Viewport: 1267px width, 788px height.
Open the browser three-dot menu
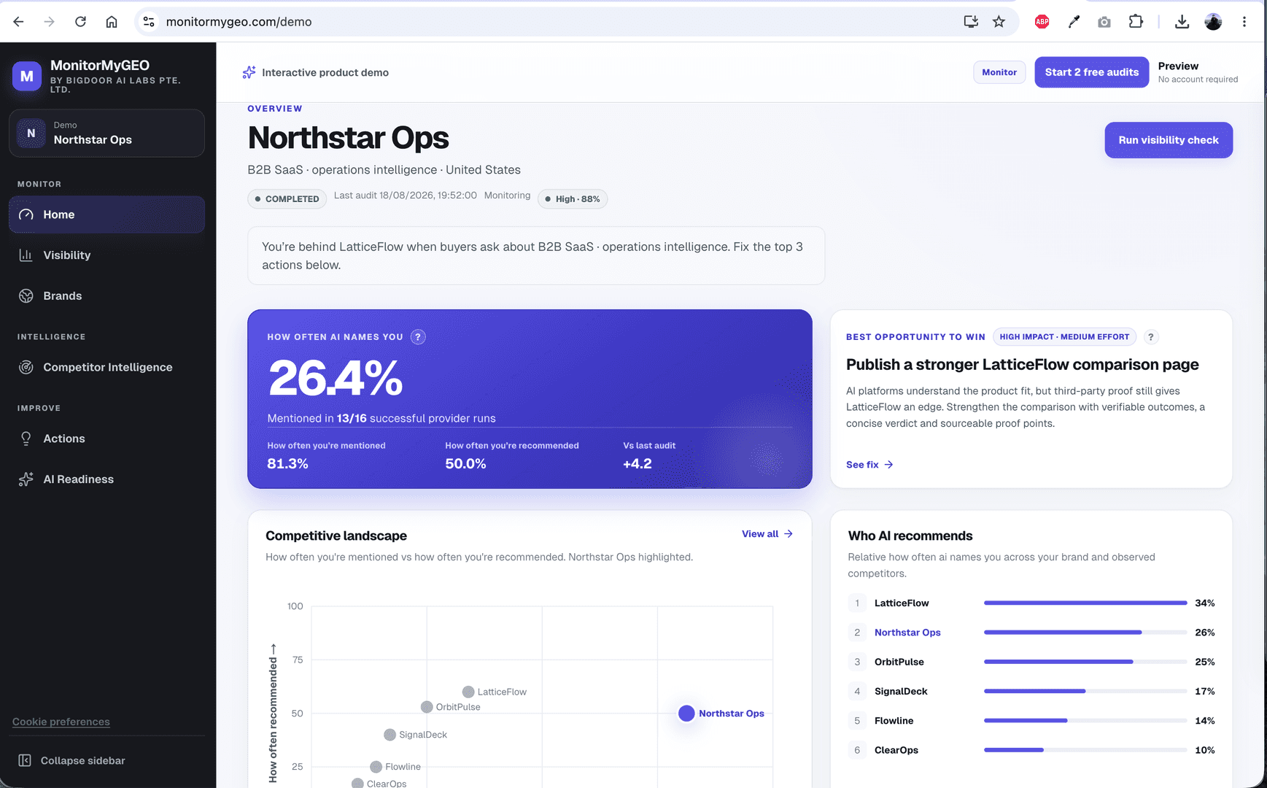pos(1244,22)
